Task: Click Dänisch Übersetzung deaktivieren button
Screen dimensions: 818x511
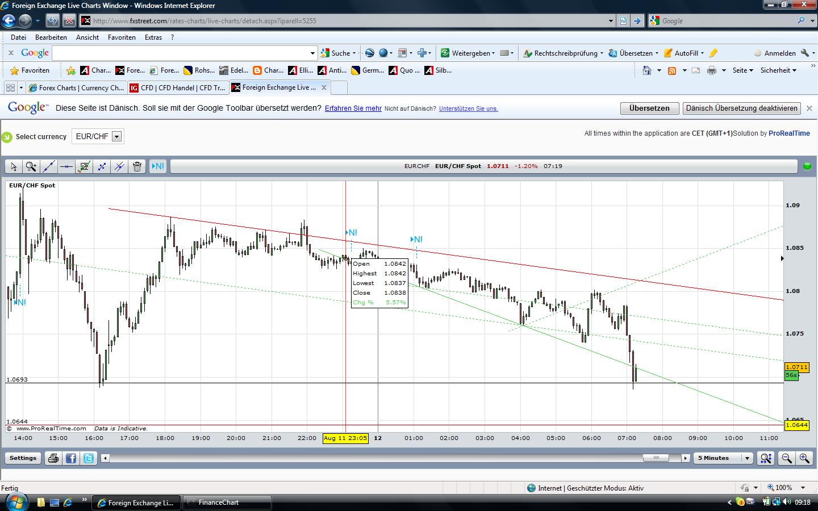Action: point(741,108)
